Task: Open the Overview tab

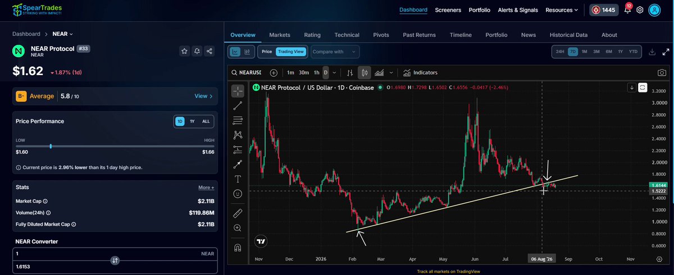Action: (243, 35)
